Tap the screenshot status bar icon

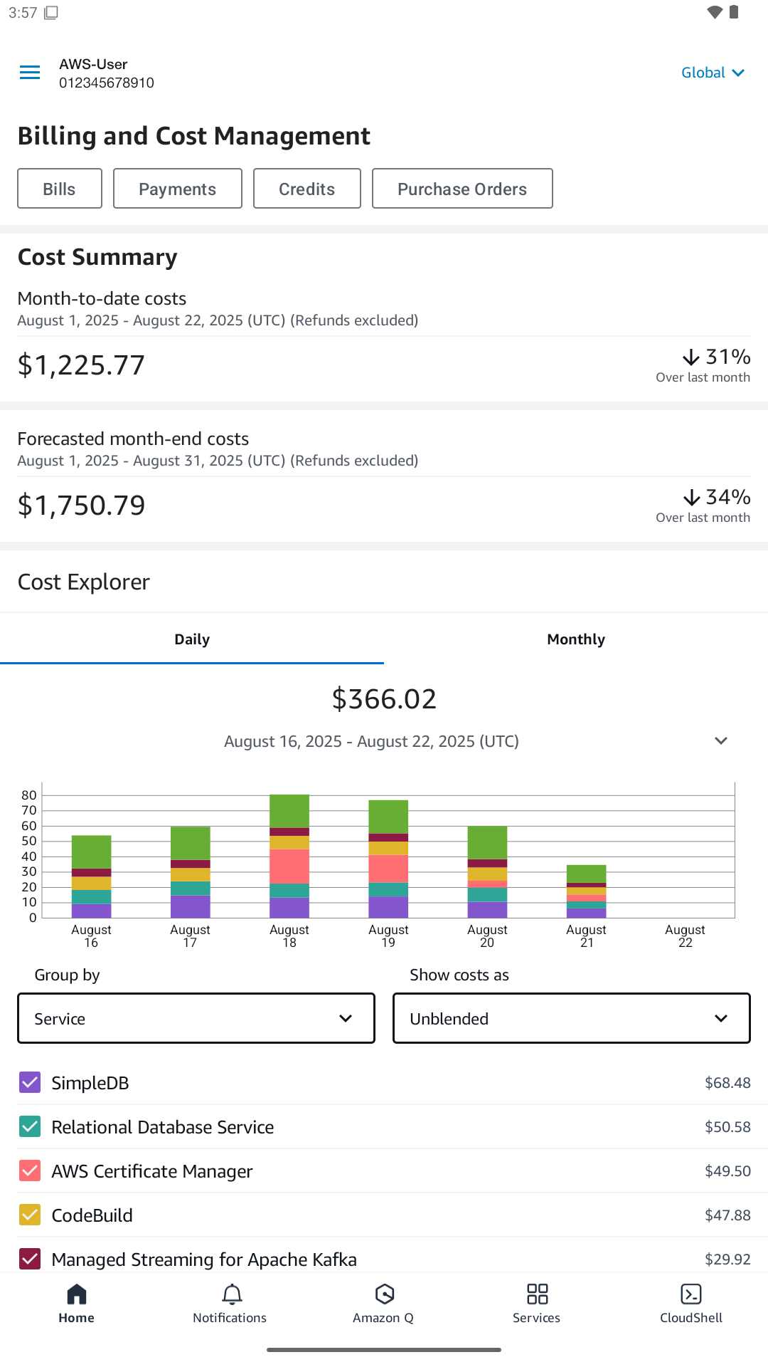point(51,13)
